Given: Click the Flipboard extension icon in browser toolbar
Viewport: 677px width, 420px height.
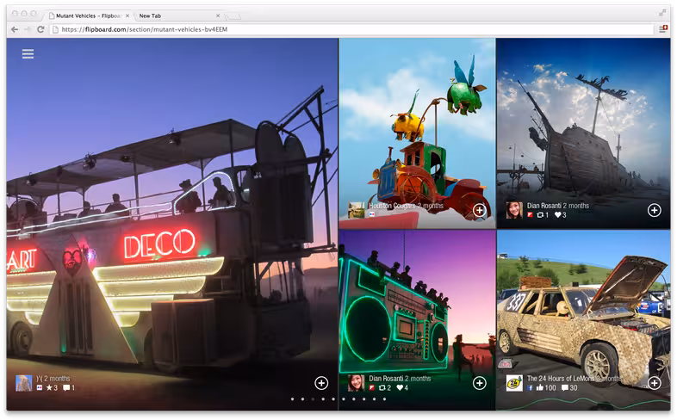Looking at the screenshot, I should (663, 29).
